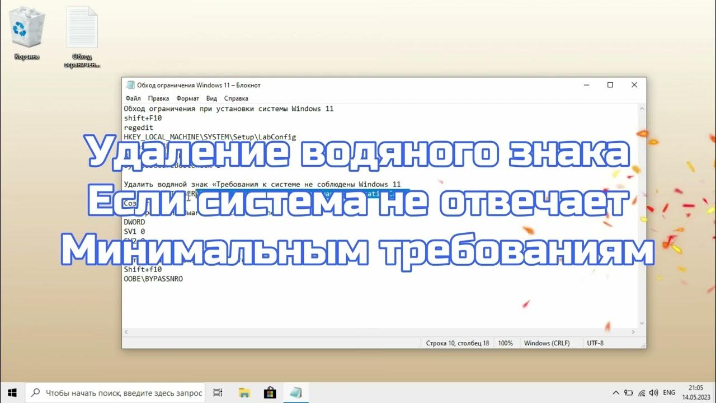This screenshot has height=403, width=716.
Task: Click the 'SV1 0' line
Action: point(134,232)
